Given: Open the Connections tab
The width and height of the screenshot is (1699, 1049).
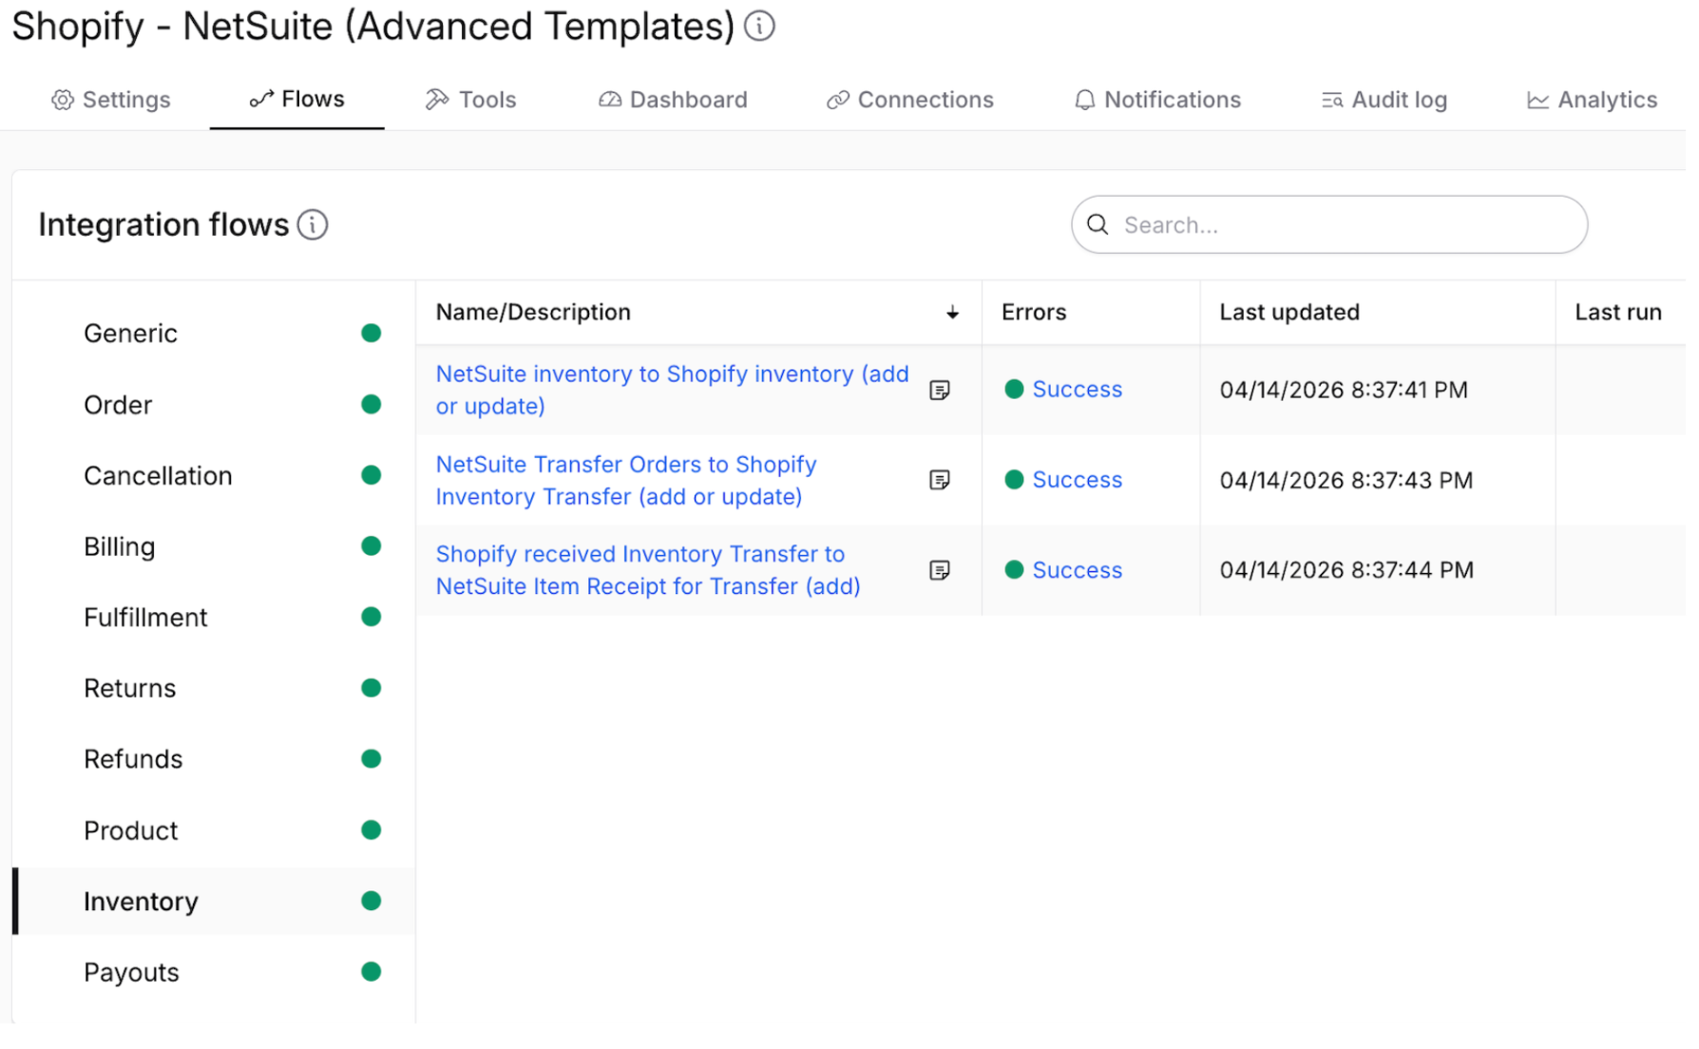Looking at the screenshot, I should [910, 100].
